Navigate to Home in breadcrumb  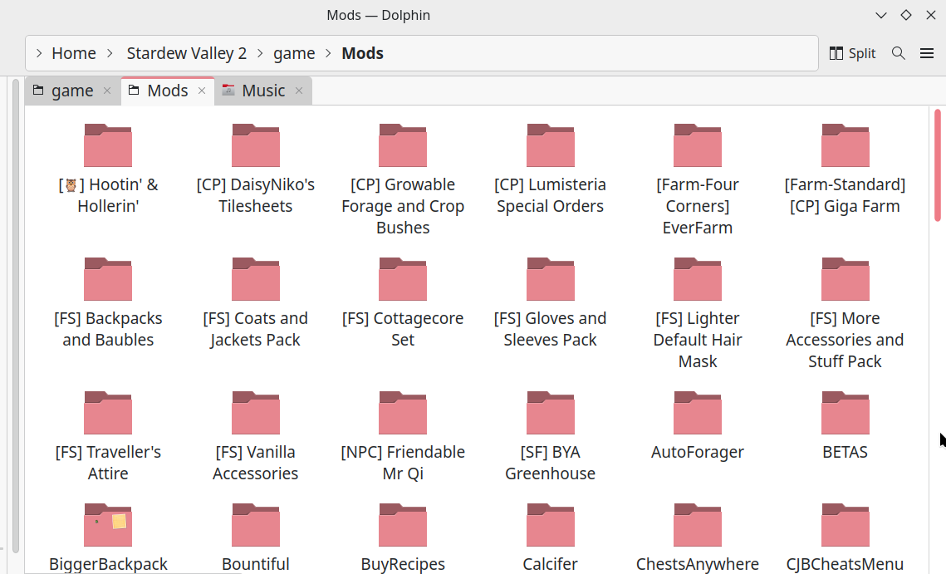point(74,53)
